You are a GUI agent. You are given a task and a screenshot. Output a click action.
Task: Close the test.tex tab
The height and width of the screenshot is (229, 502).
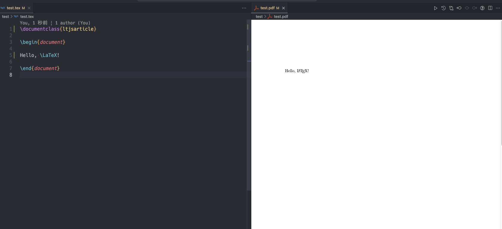click(x=29, y=8)
